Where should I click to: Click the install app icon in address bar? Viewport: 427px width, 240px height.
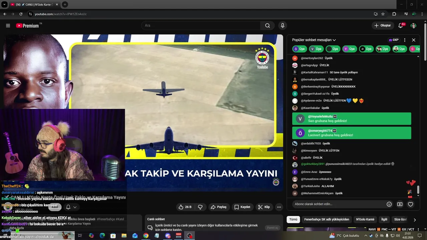point(376,14)
